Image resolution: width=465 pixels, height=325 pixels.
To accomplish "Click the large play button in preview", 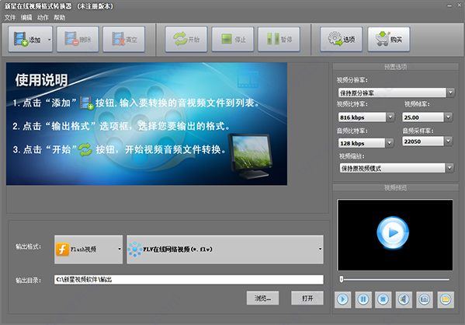I will (393, 232).
